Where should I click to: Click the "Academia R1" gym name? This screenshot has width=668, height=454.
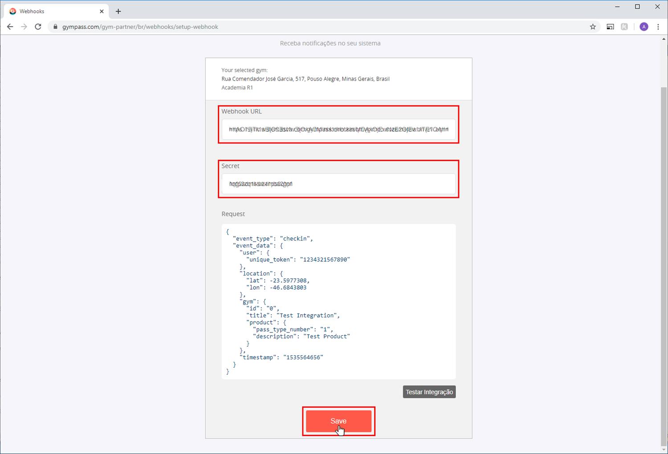(x=237, y=88)
